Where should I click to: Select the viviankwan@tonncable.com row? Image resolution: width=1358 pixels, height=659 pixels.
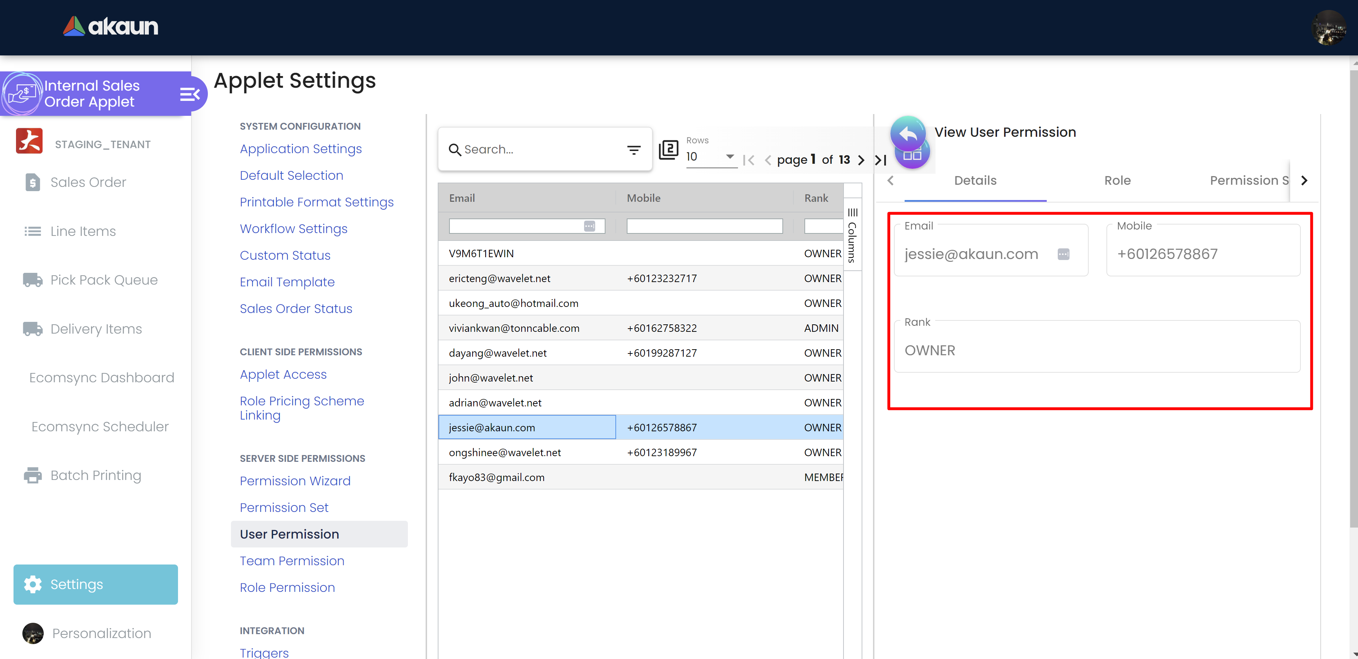click(x=513, y=328)
